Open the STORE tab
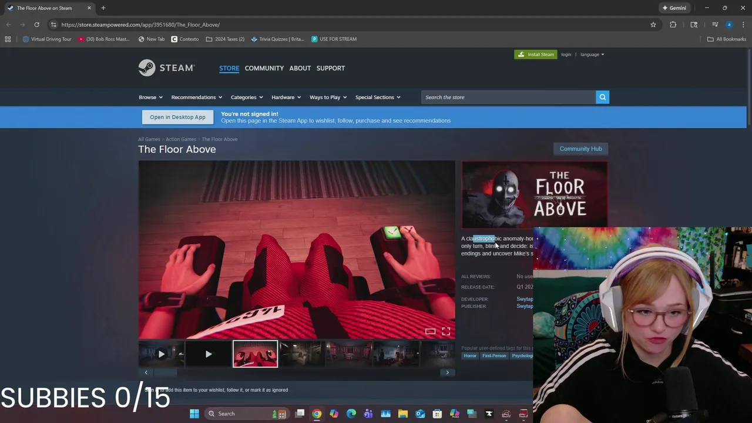 click(x=229, y=68)
